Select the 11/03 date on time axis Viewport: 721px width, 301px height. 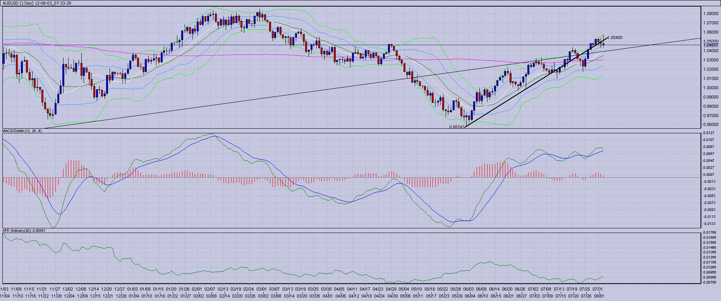[x=4, y=289]
